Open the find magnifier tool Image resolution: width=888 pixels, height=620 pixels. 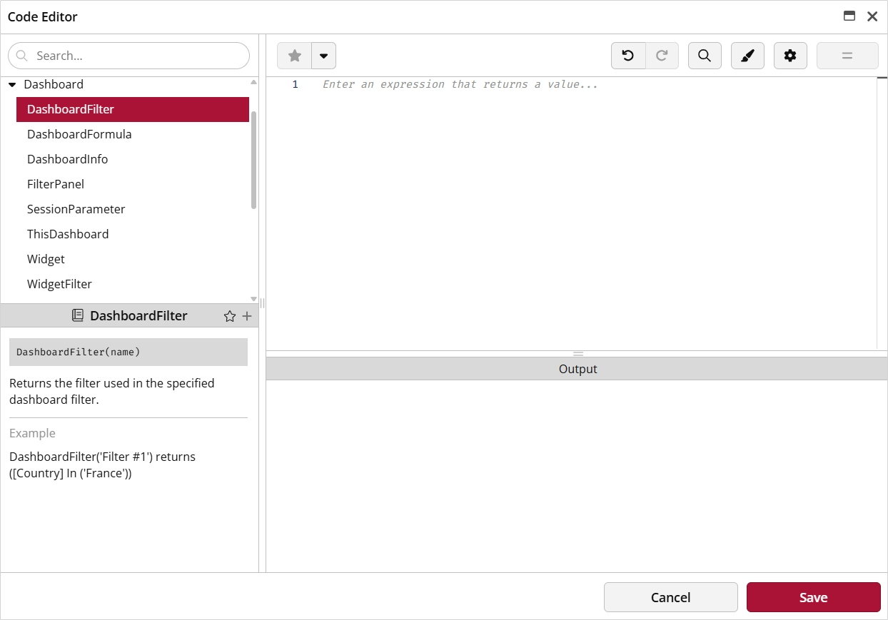click(705, 56)
